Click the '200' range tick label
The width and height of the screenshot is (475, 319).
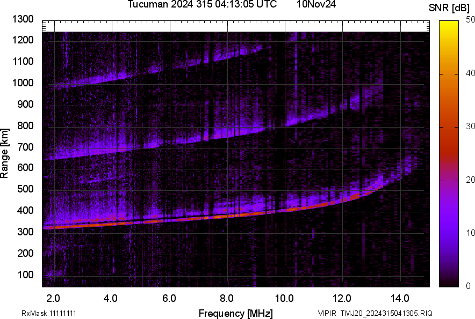click(x=25, y=253)
